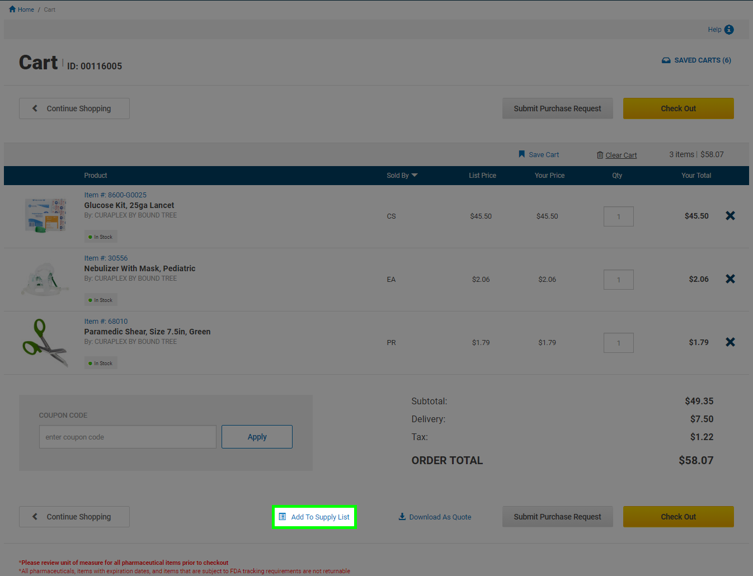Viewport: 753px width, 576px height.
Task: Click Nebulizer With Mask, Pediatric title
Action: 140,268
